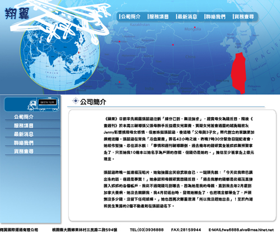The height and width of the screenshot is (241, 280).
Task: Click the footer FAX:28159944 text
Action: pos(186,230)
